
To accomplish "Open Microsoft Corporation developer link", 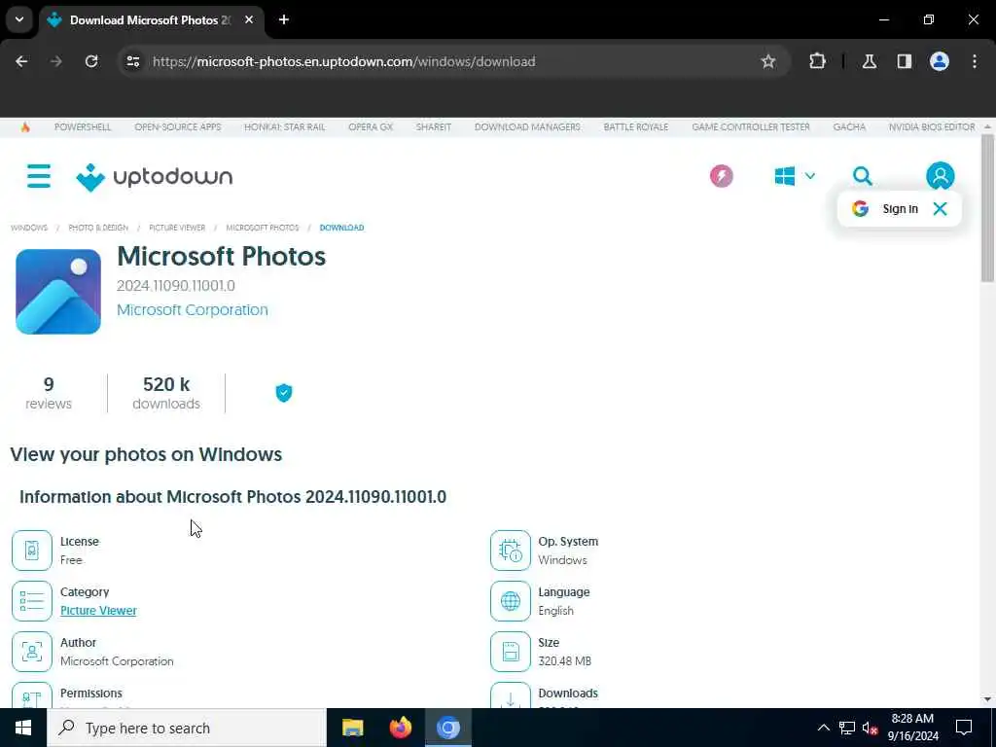I will (193, 310).
